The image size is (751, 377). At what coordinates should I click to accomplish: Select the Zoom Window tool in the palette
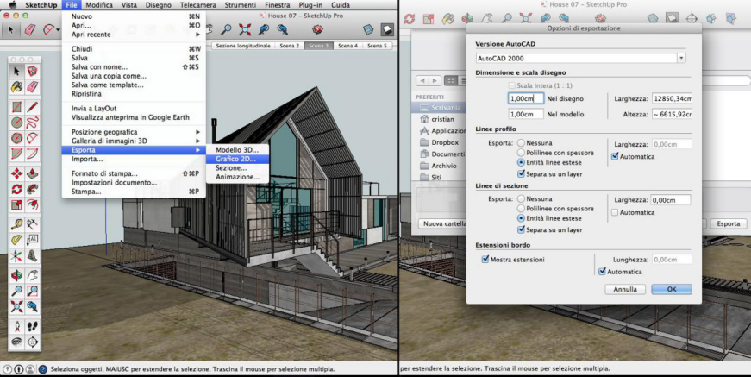tap(32, 291)
